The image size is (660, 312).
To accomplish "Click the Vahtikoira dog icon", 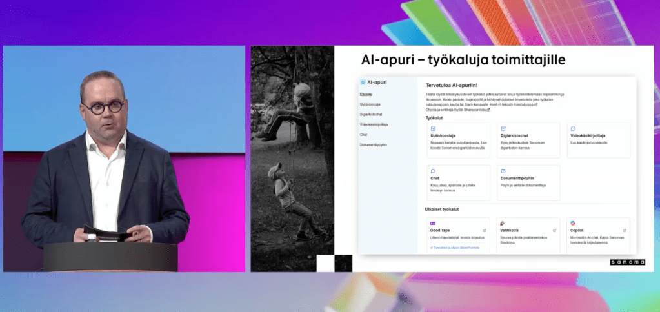I will [x=503, y=223].
